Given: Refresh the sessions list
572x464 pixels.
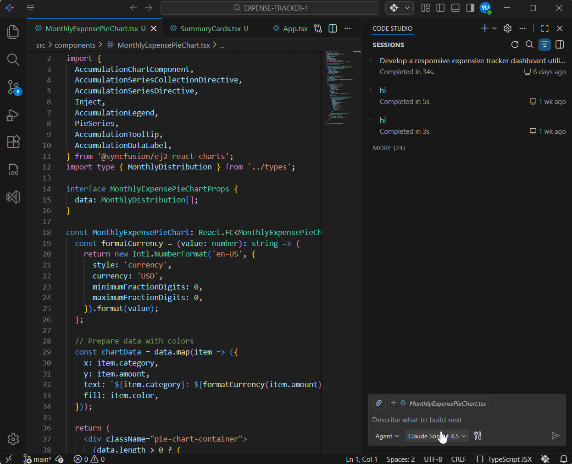Looking at the screenshot, I should pos(515,44).
